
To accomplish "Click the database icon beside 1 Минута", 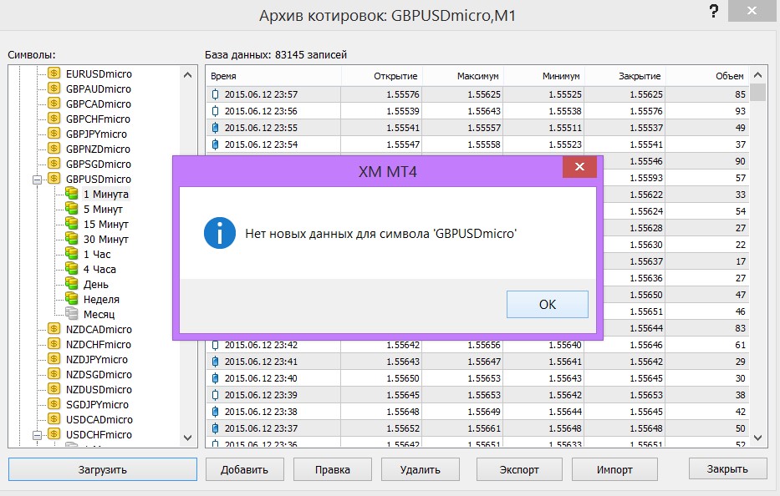I will click(72, 194).
